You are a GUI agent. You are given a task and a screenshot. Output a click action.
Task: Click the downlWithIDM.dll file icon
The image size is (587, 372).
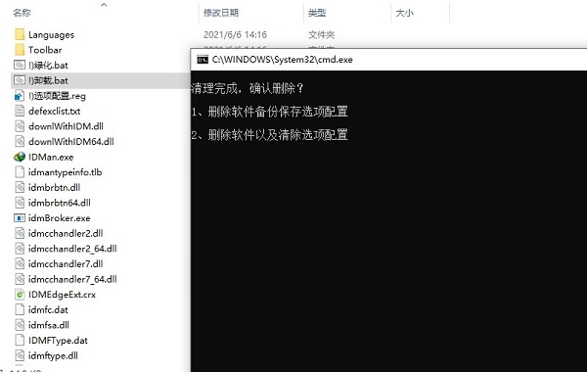pyautogui.click(x=20, y=126)
